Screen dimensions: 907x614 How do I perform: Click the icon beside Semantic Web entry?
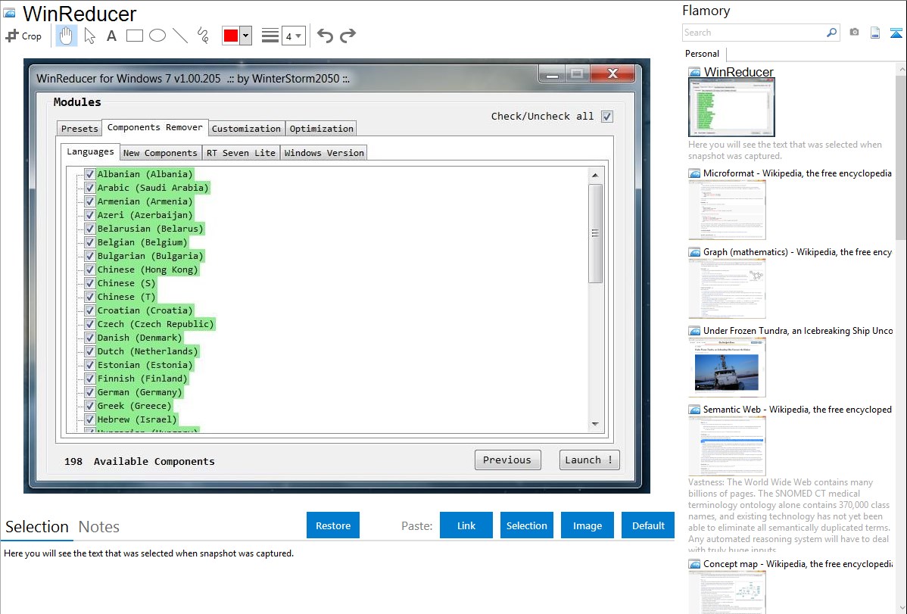point(694,409)
